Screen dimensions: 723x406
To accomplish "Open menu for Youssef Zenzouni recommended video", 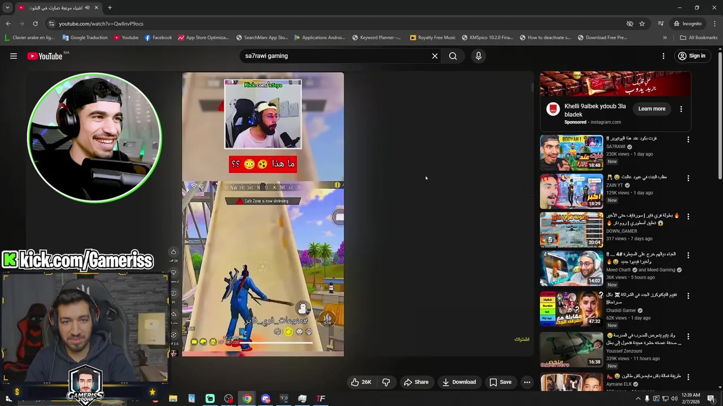I will pyautogui.click(x=688, y=337).
